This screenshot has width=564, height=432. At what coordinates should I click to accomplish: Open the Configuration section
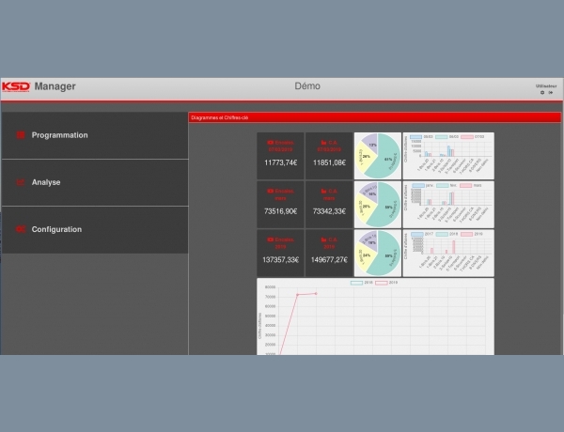pos(56,229)
